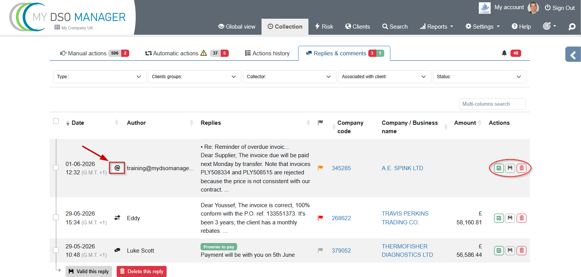Click the Valid this reply button
Image resolution: width=581 pixels, height=277 pixels.
click(89, 272)
